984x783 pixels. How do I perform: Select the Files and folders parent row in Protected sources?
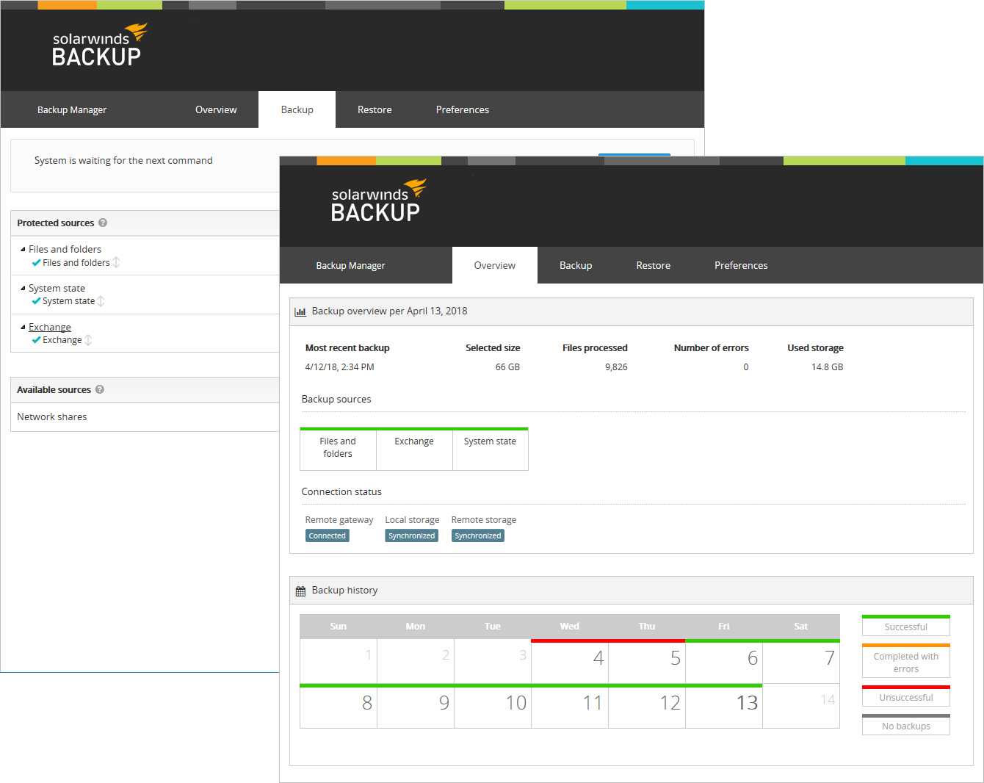[65, 249]
